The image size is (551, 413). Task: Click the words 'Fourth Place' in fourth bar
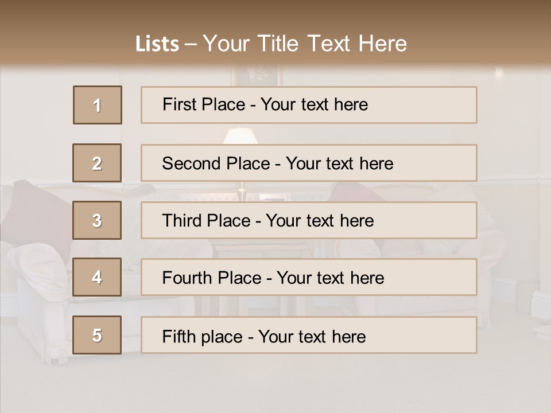click(212, 278)
